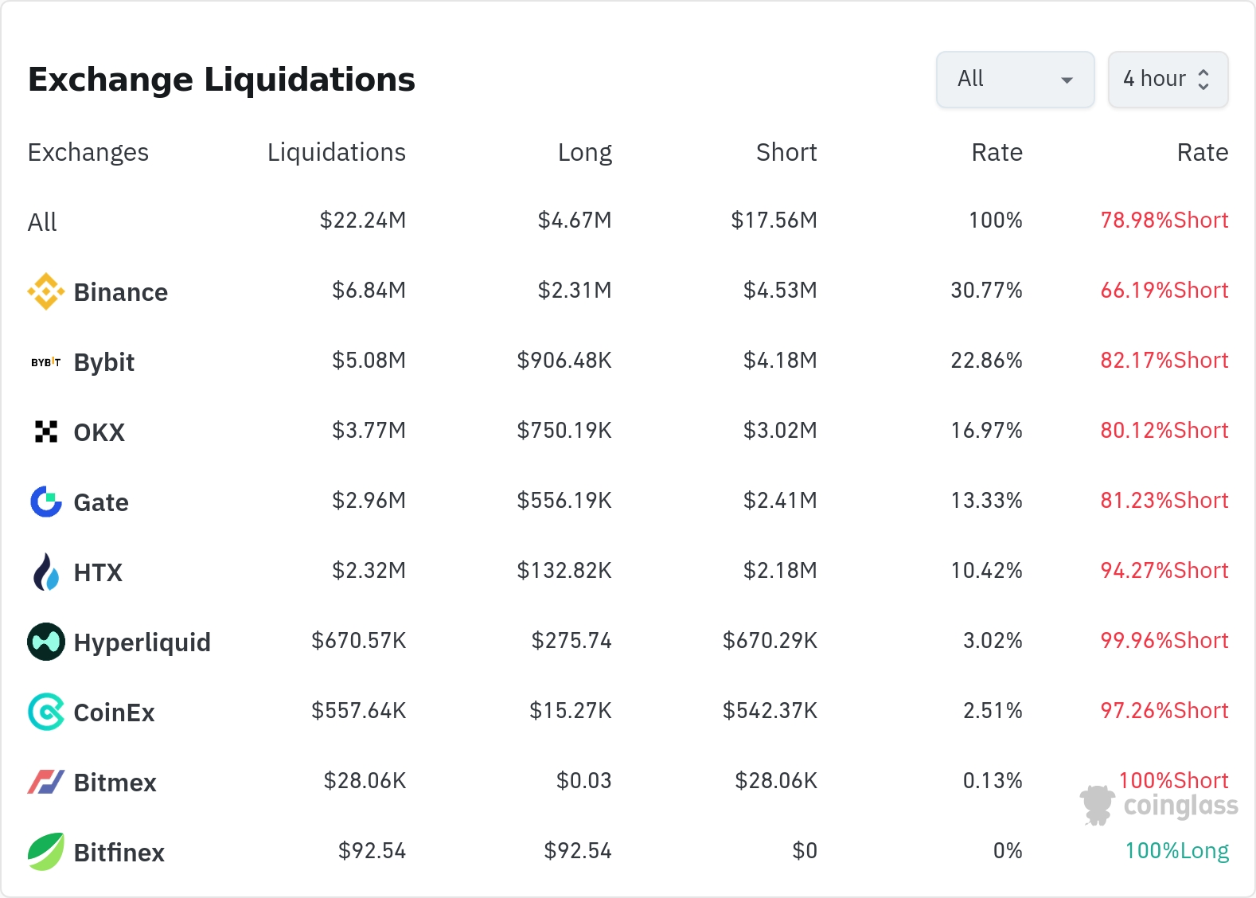Click the Bybit logo icon
The height and width of the screenshot is (898, 1256).
46,362
